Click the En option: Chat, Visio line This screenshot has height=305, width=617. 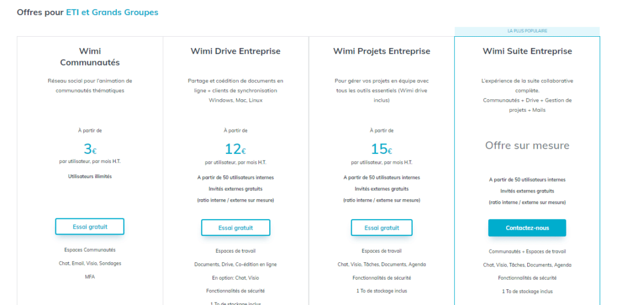pos(236,278)
